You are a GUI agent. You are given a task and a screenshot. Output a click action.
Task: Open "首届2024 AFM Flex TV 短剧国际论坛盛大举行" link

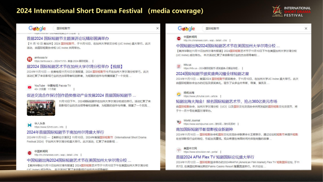click(x=215, y=157)
